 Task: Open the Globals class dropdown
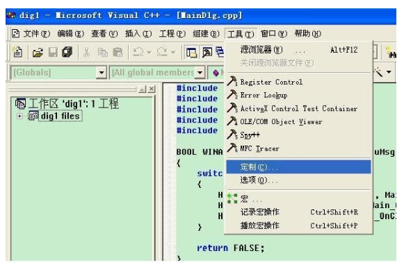click(102, 73)
